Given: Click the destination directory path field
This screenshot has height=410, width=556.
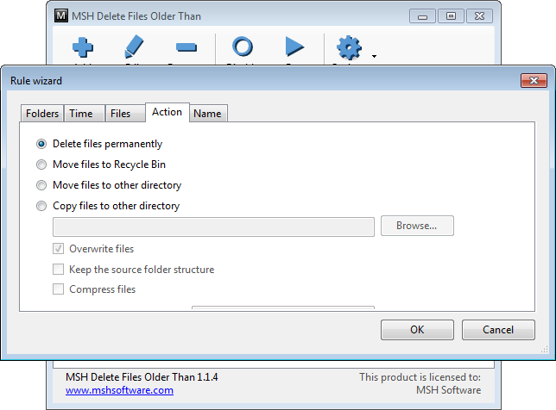Looking at the screenshot, I should [213, 227].
